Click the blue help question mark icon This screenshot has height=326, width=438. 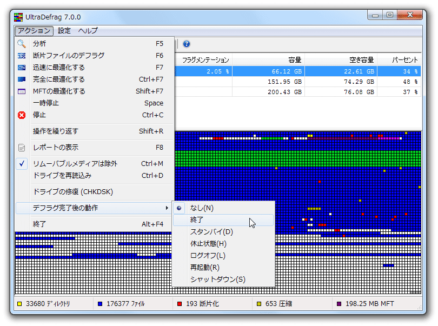coord(187,44)
